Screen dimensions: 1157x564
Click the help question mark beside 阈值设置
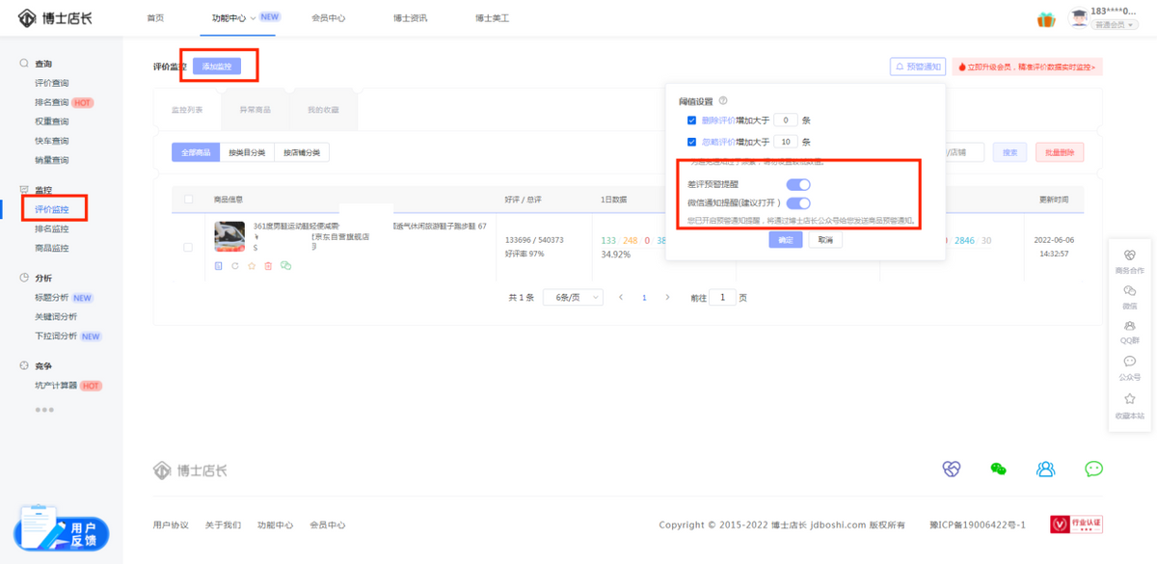(723, 100)
